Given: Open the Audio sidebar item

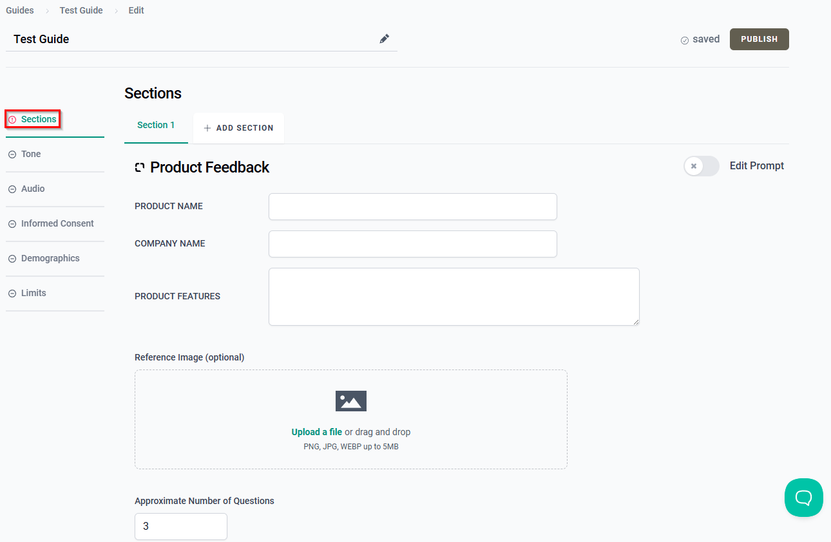Looking at the screenshot, I should click(x=55, y=189).
